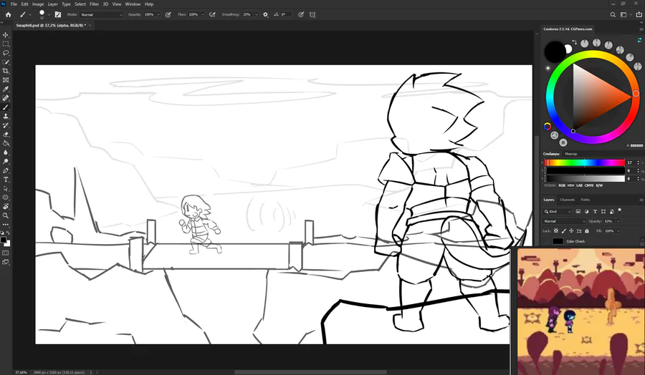Click the hue slider in Coolorus
Viewport: 645px width, 375px height.
585,162
